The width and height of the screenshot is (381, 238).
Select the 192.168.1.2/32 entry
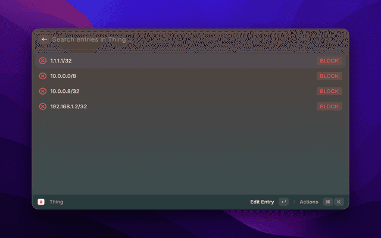pos(190,107)
